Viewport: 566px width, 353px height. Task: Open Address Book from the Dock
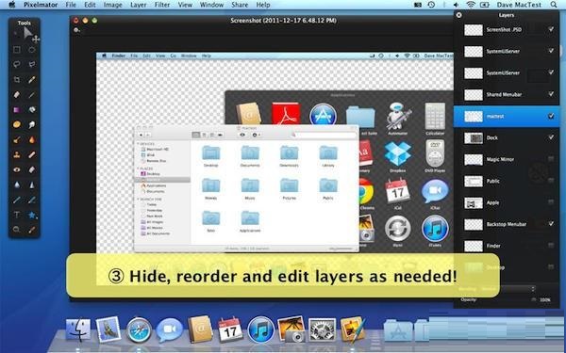pos(200,329)
